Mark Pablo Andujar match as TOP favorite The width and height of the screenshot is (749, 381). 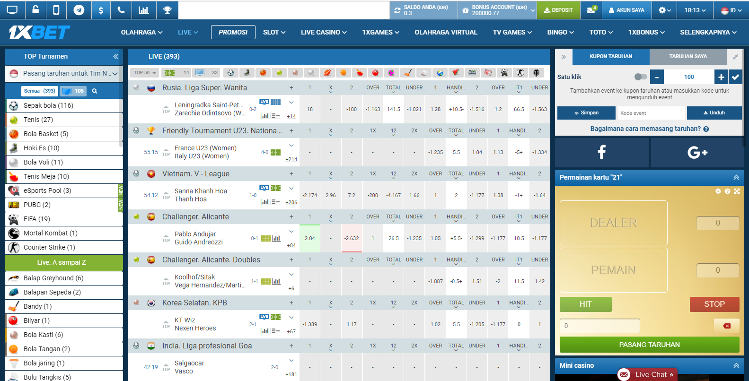point(166,238)
